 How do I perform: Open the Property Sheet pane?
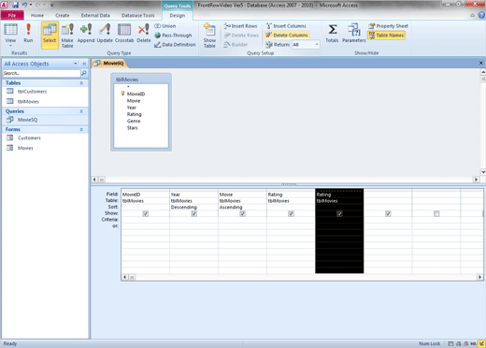(x=388, y=26)
